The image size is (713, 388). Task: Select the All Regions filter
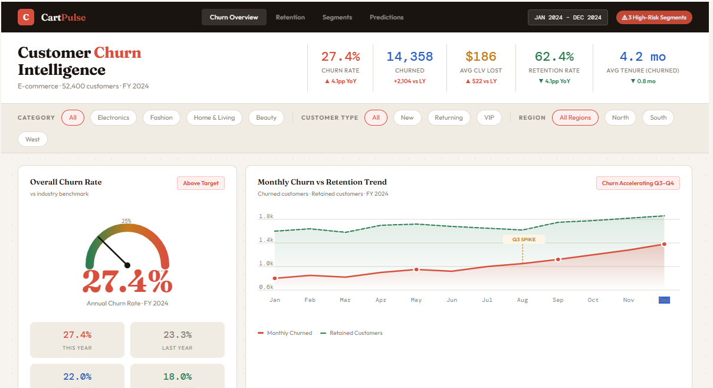(575, 117)
